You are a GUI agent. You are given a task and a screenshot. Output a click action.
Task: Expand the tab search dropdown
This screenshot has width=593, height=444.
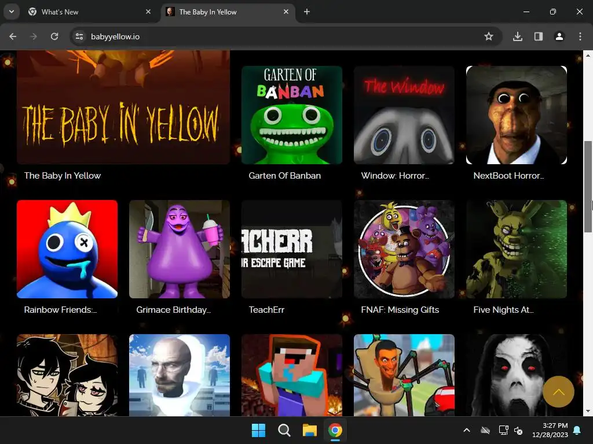pyautogui.click(x=12, y=12)
